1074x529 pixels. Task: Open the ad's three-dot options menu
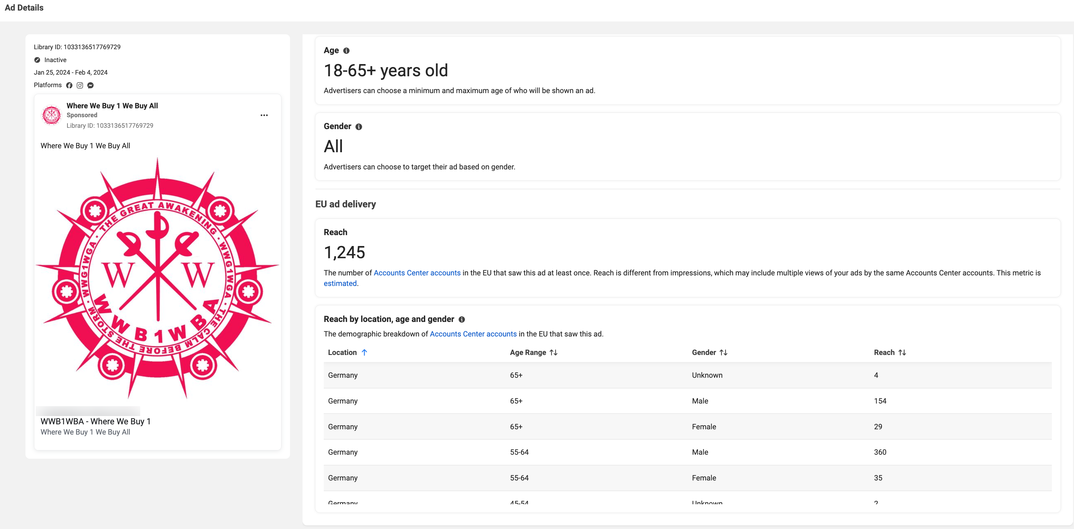[264, 115]
